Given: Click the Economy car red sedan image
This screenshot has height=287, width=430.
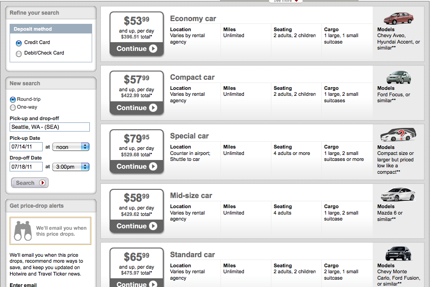Looking at the screenshot, I should [x=398, y=18].
